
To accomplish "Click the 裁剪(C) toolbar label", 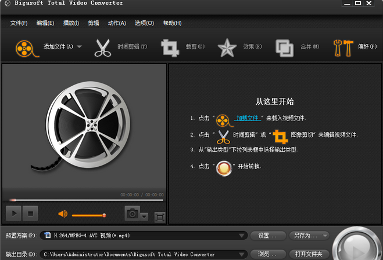I will pos(195,46).
